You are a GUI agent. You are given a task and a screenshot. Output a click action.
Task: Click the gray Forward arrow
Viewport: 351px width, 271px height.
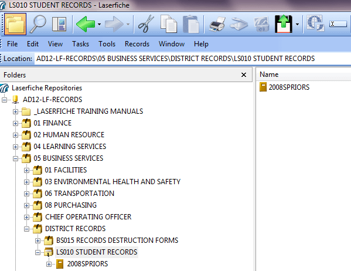click(114, 24)
